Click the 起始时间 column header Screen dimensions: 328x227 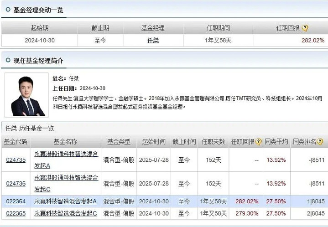tap(154, 142)
